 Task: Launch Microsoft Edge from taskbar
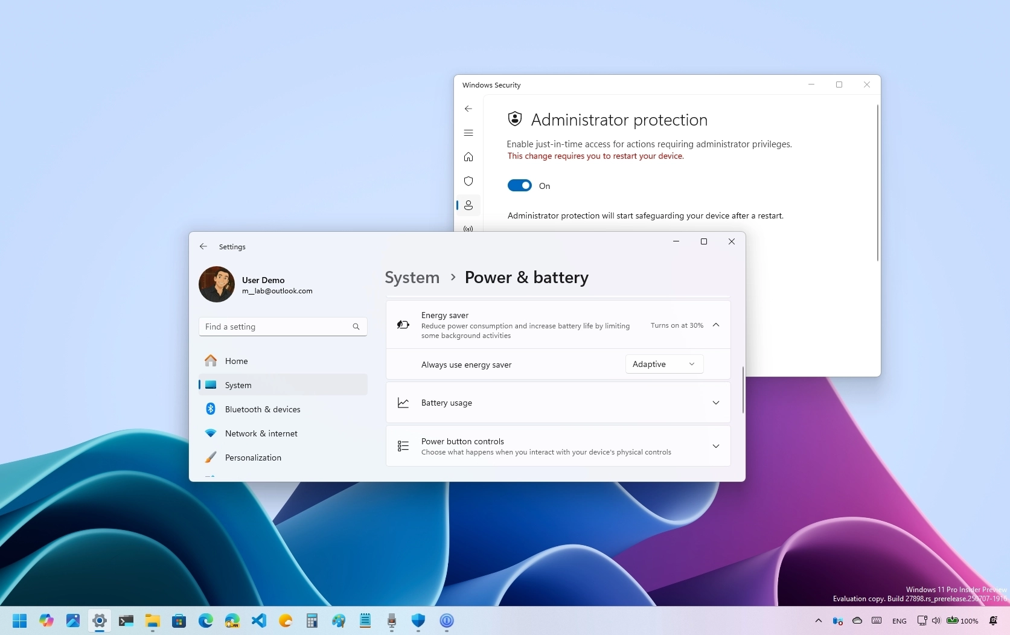(206, 621)
